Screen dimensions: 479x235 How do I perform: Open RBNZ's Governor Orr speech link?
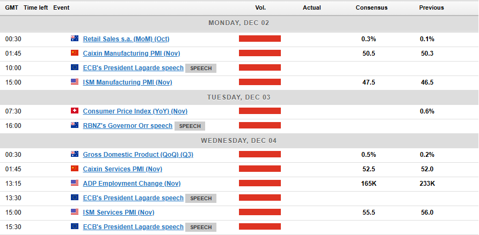click(x=127, y=126)
